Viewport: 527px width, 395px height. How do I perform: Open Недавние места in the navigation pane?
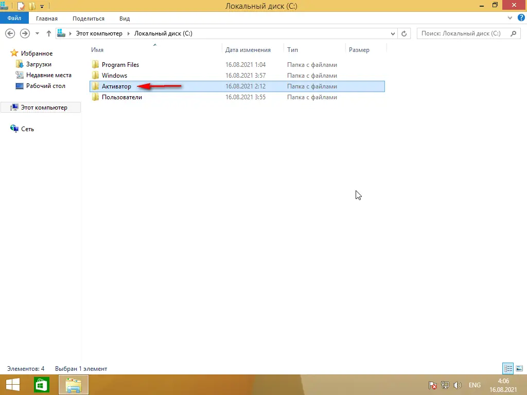(x=49, y=75)
